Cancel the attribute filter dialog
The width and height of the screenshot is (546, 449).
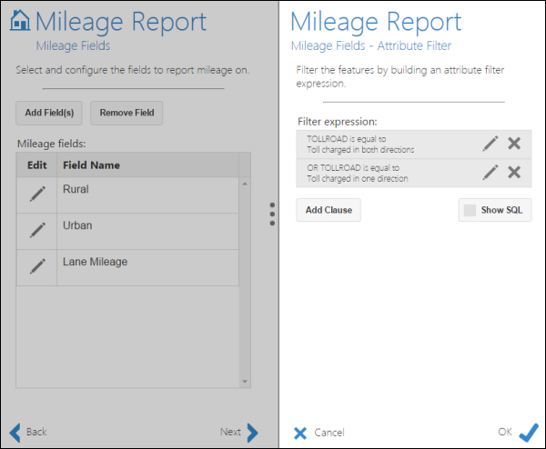(x=319, y=433)
